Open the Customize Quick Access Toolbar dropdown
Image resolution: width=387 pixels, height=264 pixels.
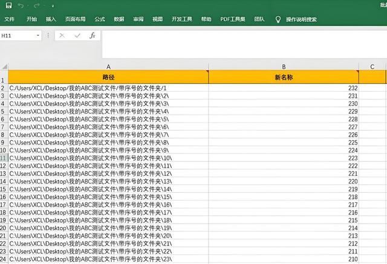coord(52,6)
